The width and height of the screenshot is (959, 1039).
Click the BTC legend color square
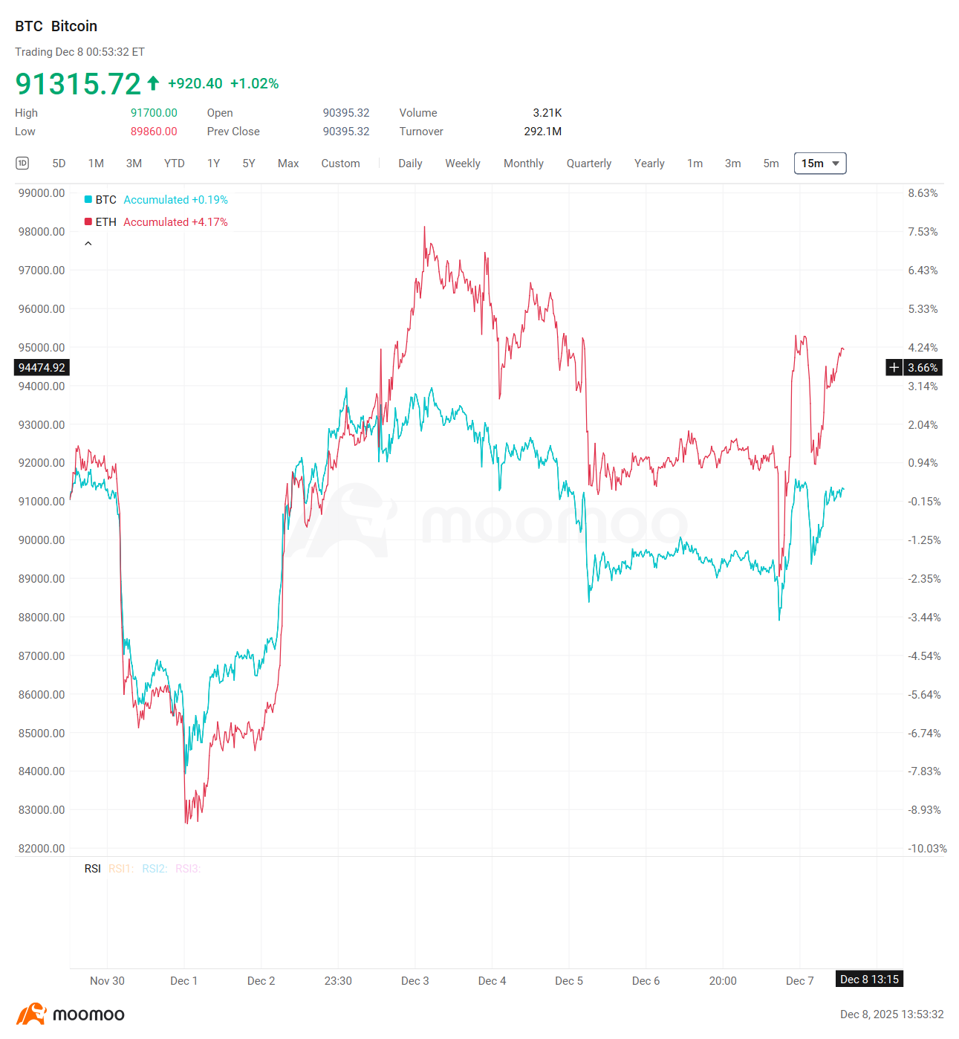click(88, 199)
